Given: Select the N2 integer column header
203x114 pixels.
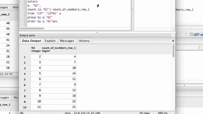Looking at the screenshot, I should click(x=36, y=49).
